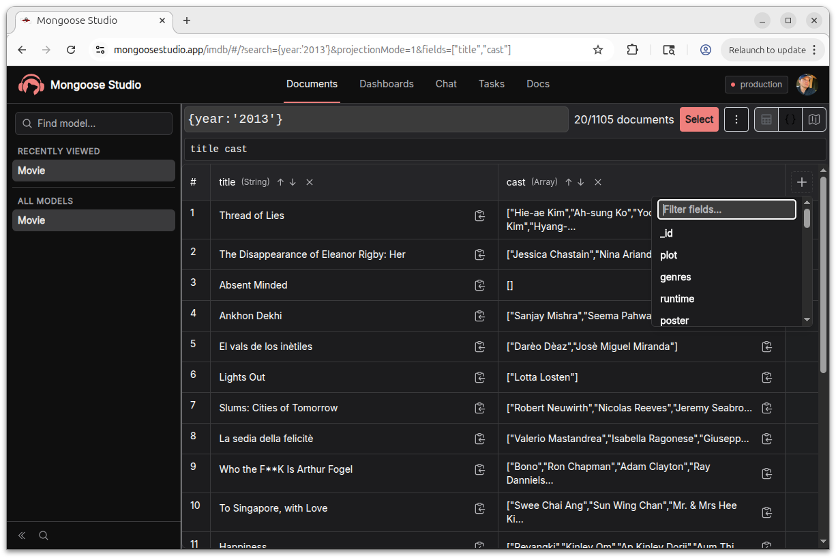The image size is (836, 558).
Task: Click the production environment badge
Action: point(756,85)
